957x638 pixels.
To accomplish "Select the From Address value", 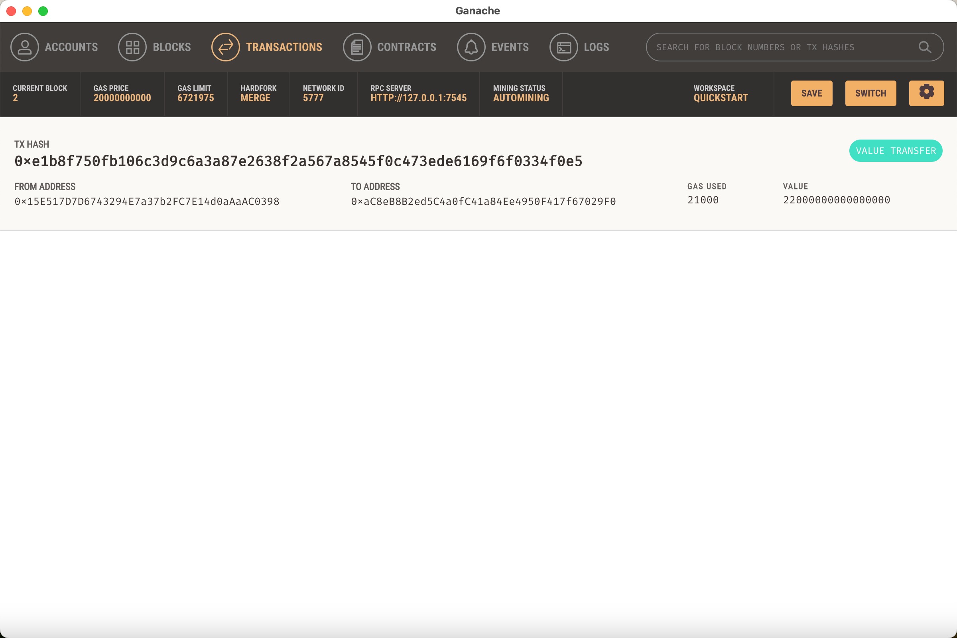I will point(147,201).
